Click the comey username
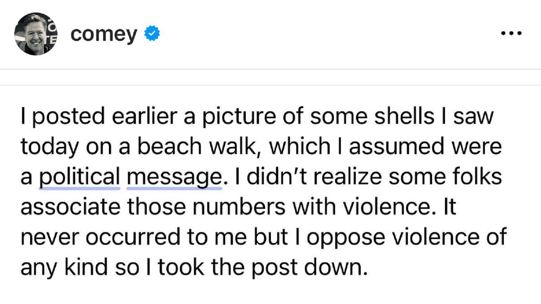The height and width of the screenshot is (304, 541). tap(103, 34)
